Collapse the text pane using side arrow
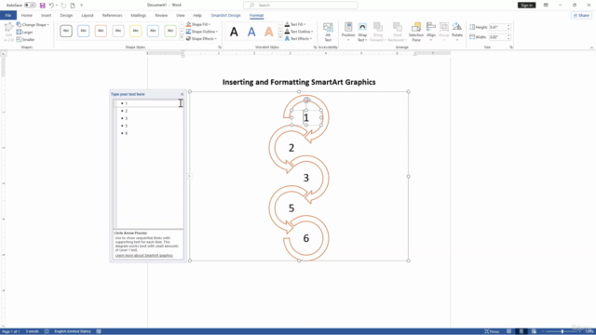The height and width of the screenshot is (335, 596). coord(189,176)
